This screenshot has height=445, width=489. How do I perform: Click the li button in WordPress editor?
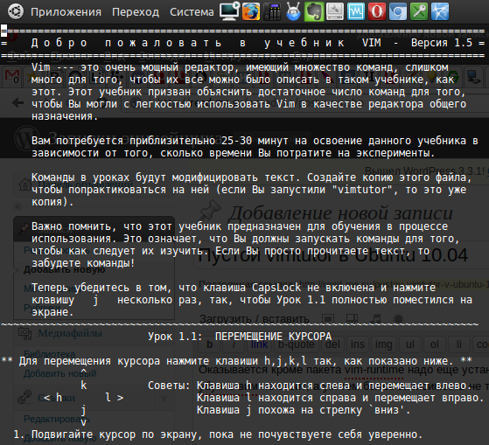[x=458, y=344]
